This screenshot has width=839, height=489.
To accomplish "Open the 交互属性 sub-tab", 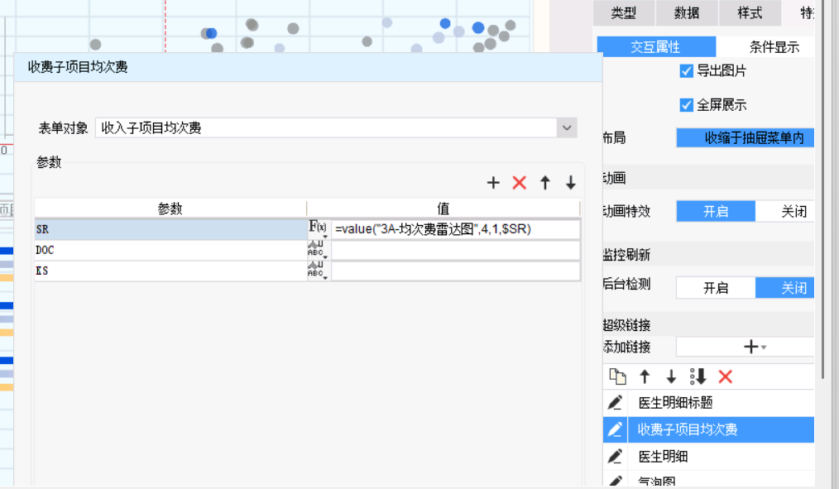I will point(656,46).
